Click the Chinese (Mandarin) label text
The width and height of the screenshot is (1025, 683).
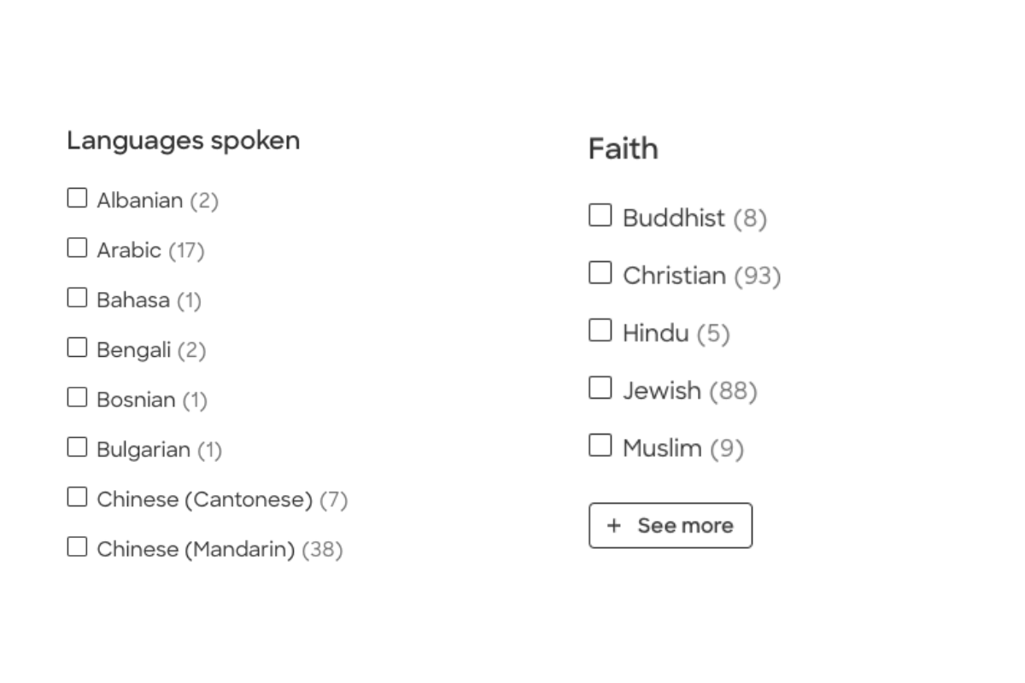tap(196, 549)
